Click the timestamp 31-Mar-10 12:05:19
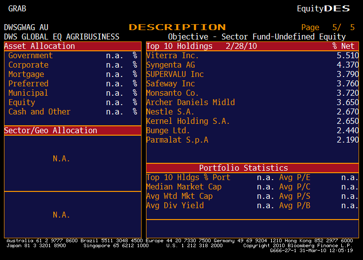 click(x=326, y=251)
